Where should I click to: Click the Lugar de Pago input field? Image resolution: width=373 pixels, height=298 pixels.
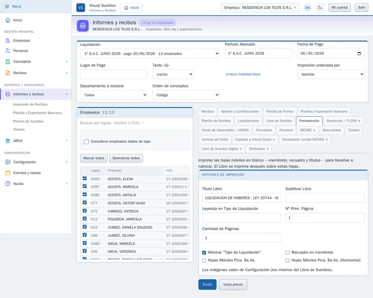(x=114, y=74)
